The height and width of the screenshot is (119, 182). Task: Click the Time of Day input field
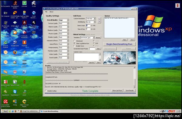pos(88,29)
